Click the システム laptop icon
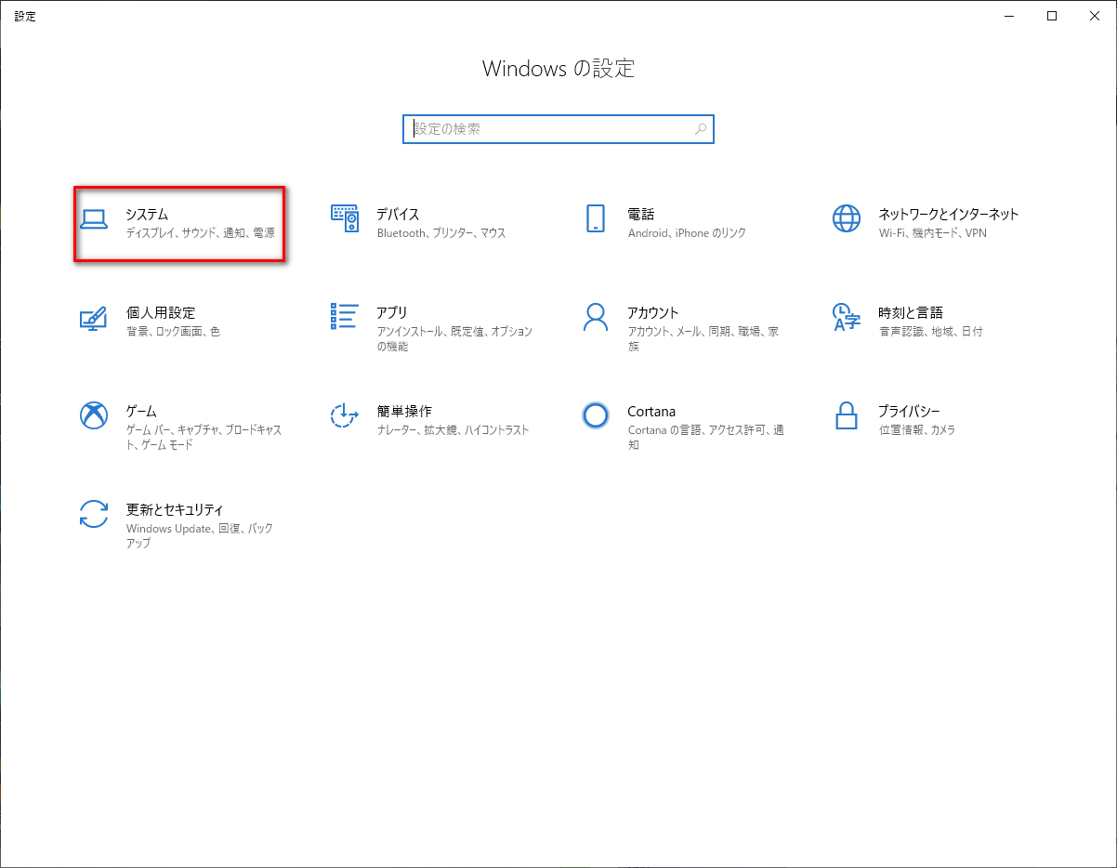Image resolution: width=1117 pixels, height=868 pixels. pos(93,219)
